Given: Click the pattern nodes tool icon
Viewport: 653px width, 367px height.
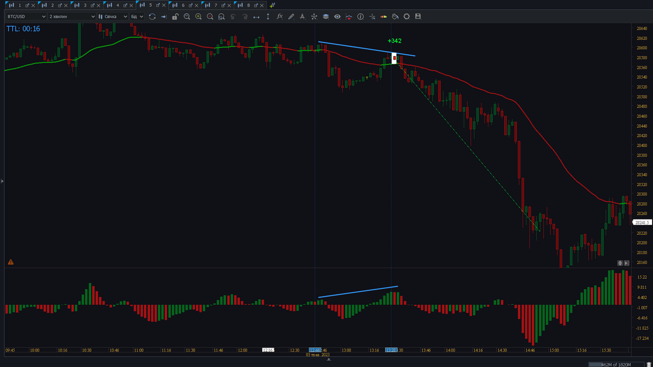Looking at the screenshot, I should [314, 17].
